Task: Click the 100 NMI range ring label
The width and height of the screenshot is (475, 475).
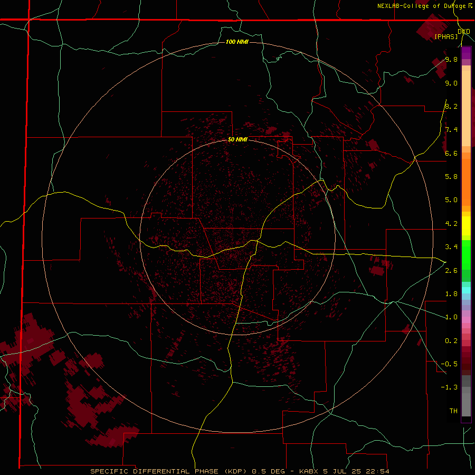Action: [x=237, y=42]
